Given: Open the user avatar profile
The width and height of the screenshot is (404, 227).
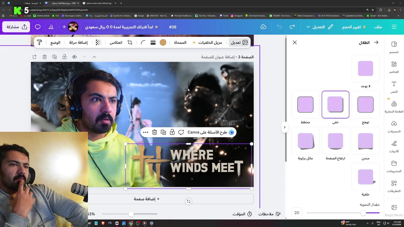Looking at the screenshot, I should [73, 27].
